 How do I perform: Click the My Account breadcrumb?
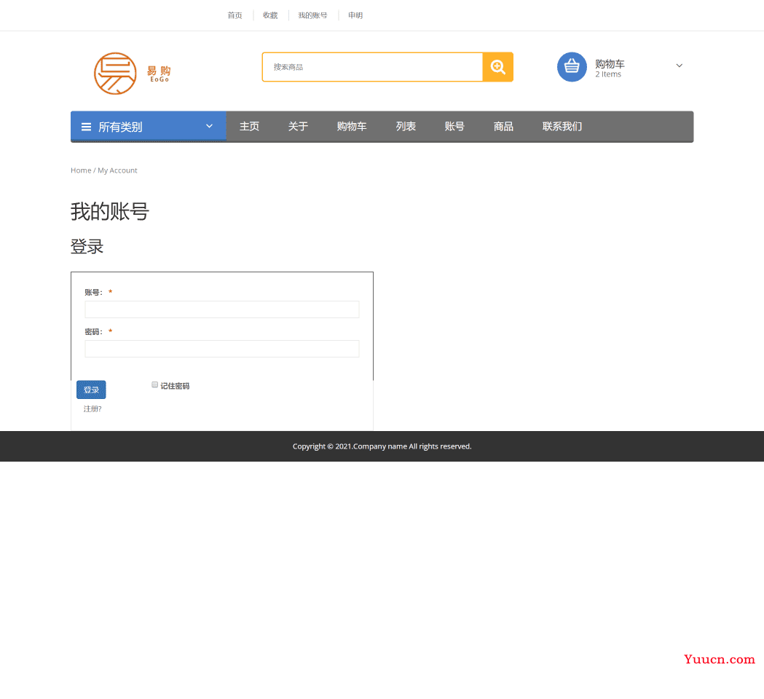117,170
